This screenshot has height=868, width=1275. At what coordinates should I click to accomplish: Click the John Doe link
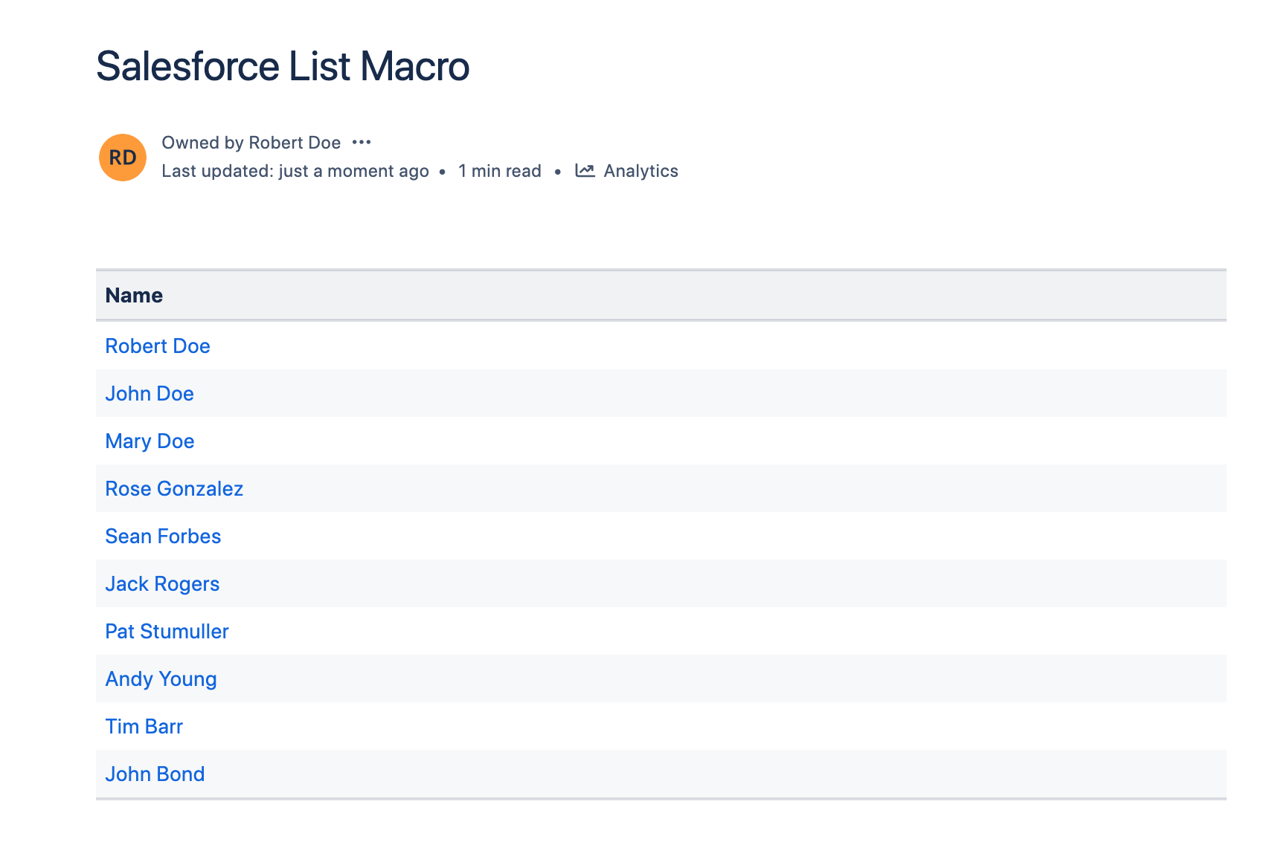(x=150, y=394)
